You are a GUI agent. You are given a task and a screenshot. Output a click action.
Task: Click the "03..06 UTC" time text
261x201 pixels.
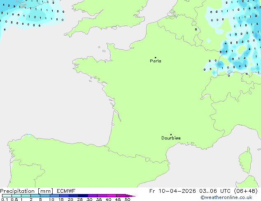click(215, 191)
